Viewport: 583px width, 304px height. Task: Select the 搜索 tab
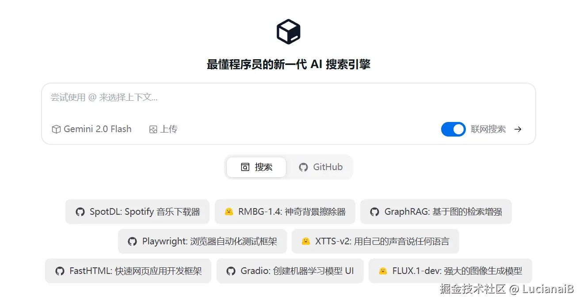point(256,167)
